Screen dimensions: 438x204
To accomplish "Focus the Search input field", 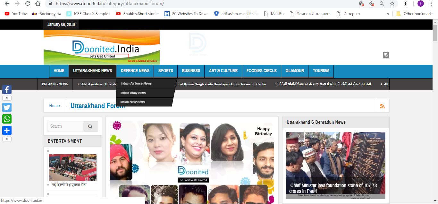I will (x=65, y=126).
